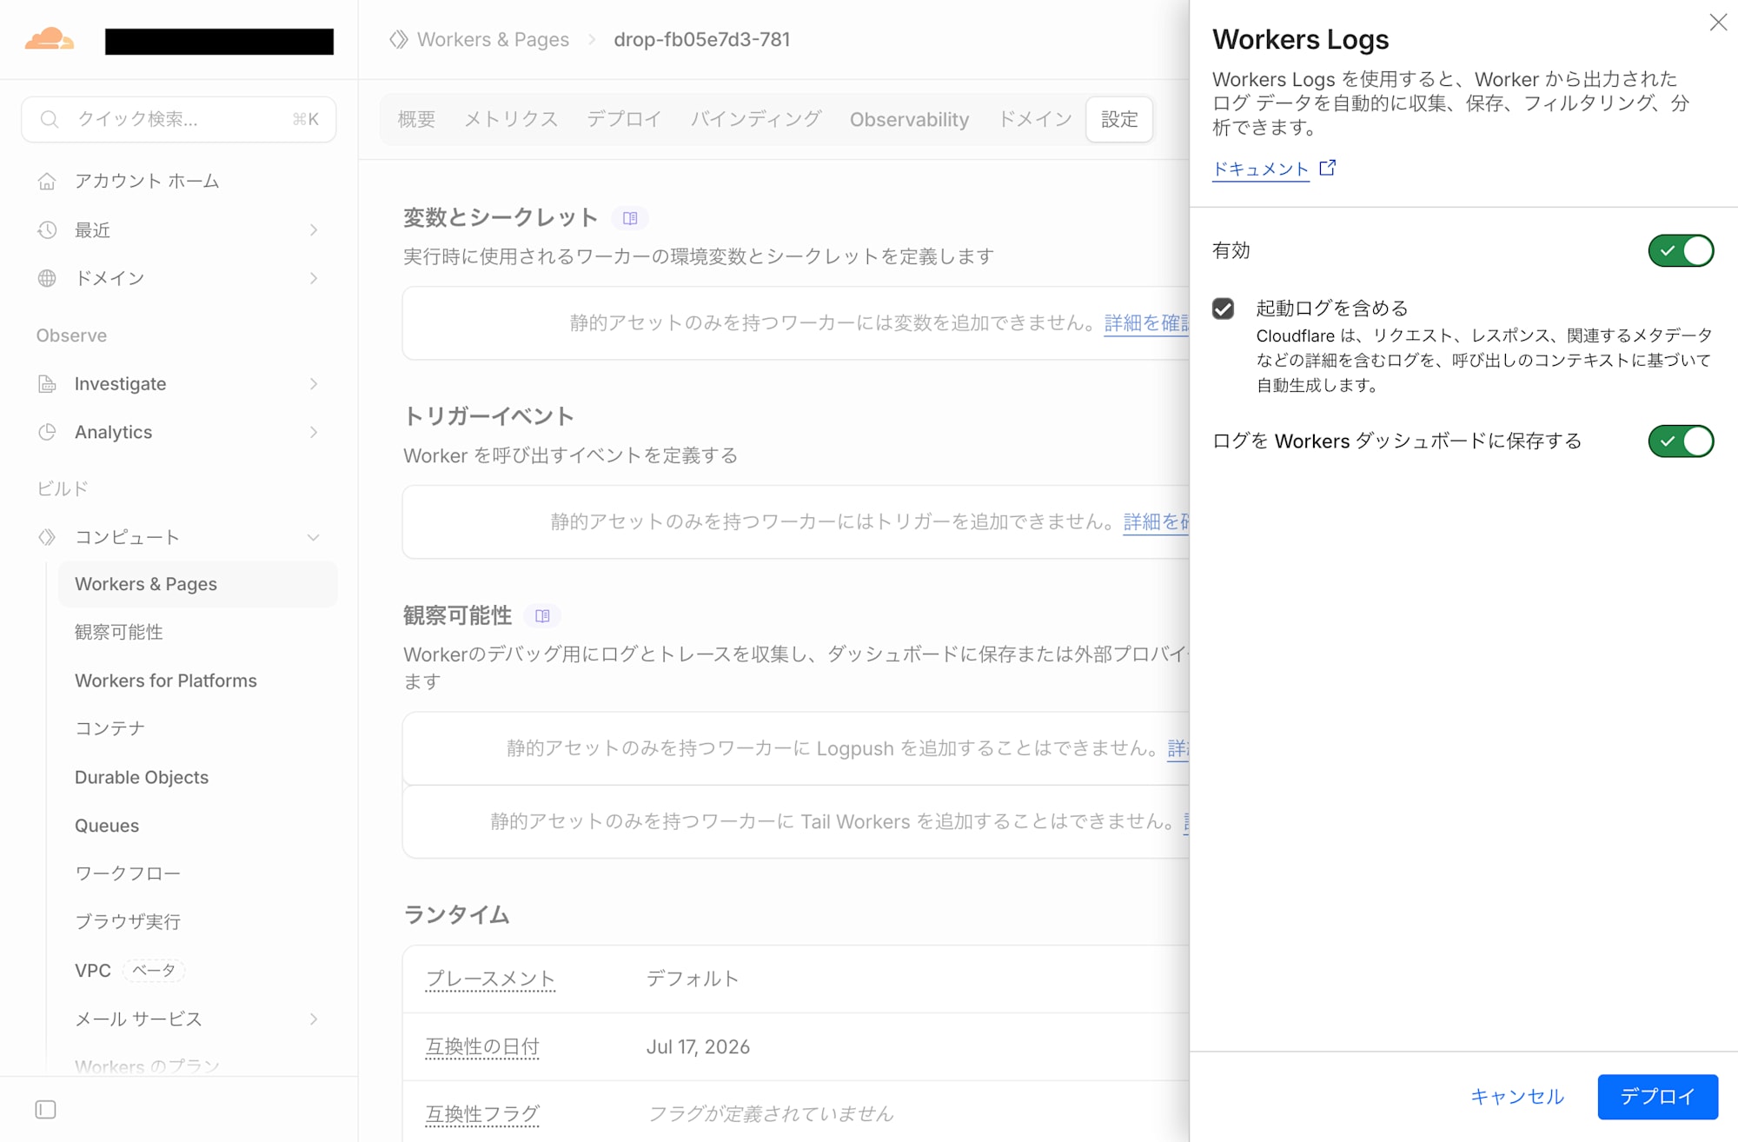
Task: Click the Analytics pie chart icon
Action: point(47,432)
